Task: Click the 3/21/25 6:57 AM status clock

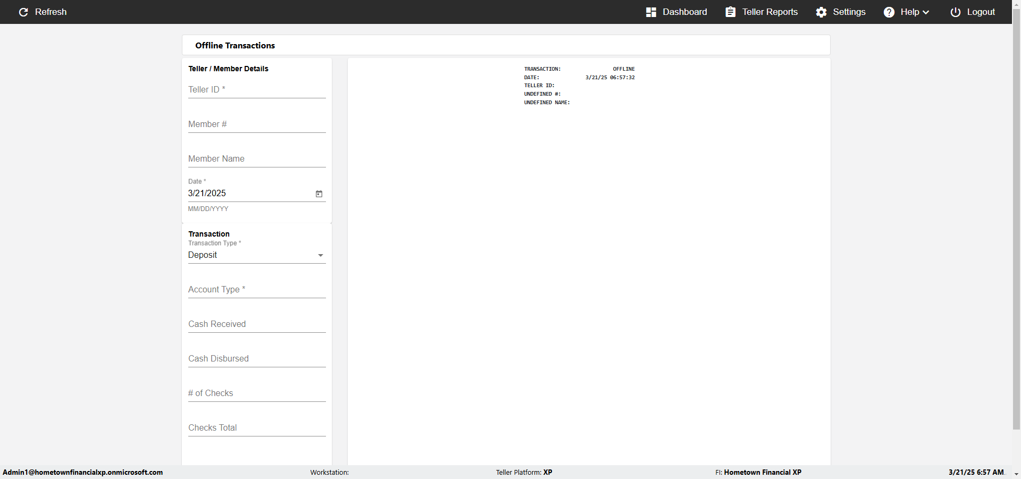Action: (976, 472)
